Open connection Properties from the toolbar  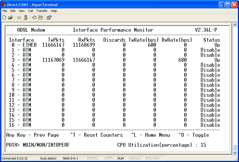tap(49, 17)
